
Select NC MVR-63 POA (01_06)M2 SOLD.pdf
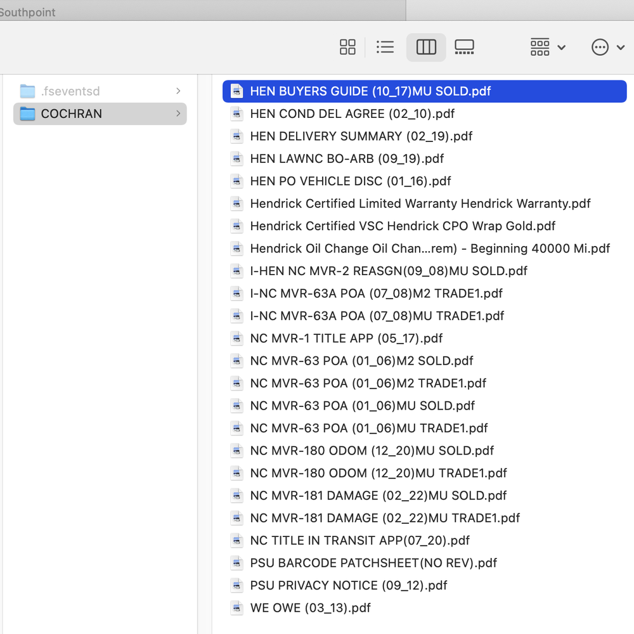425,361
